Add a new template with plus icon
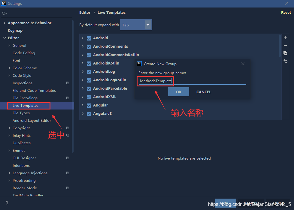Viewport: 294px width, 210px height. click(285, 38)
